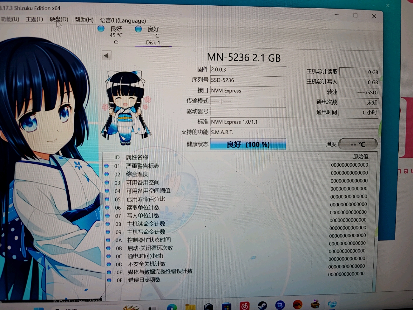Click status dot for attribute 05 已用寿命百分比

point(107,199)
